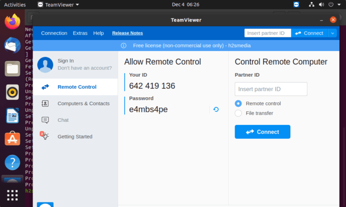Click Don't have an account? link
The image size is (346, 207).
[85, 68]
